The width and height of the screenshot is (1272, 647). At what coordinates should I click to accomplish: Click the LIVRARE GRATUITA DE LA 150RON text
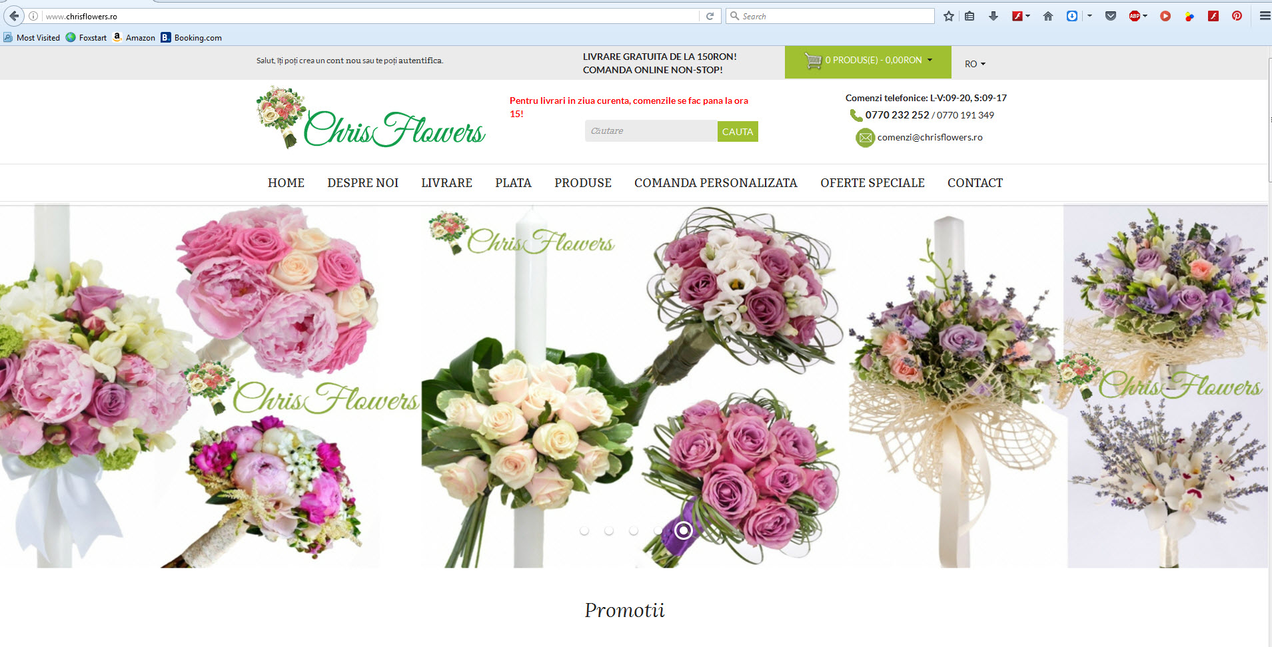point(660,57)
